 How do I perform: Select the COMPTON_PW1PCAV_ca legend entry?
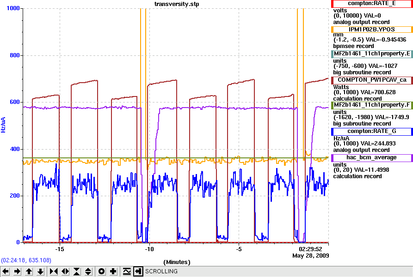click(x=372, y=80)
